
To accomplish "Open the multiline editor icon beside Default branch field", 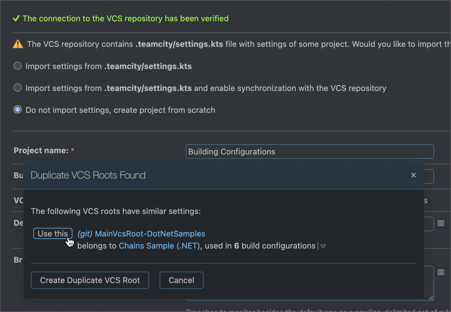I will tap(441, 224).
